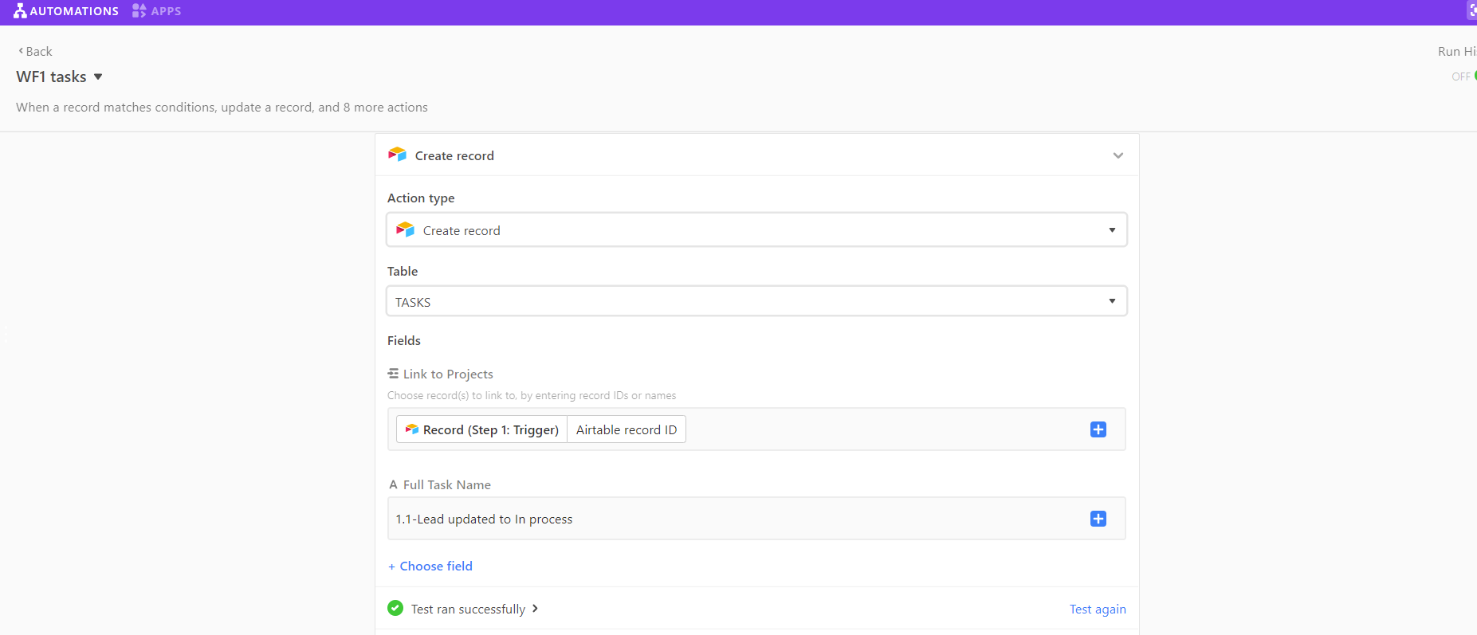
Task: Click the purple icon at top-right corner
Action: click(x=1471, y=10)
